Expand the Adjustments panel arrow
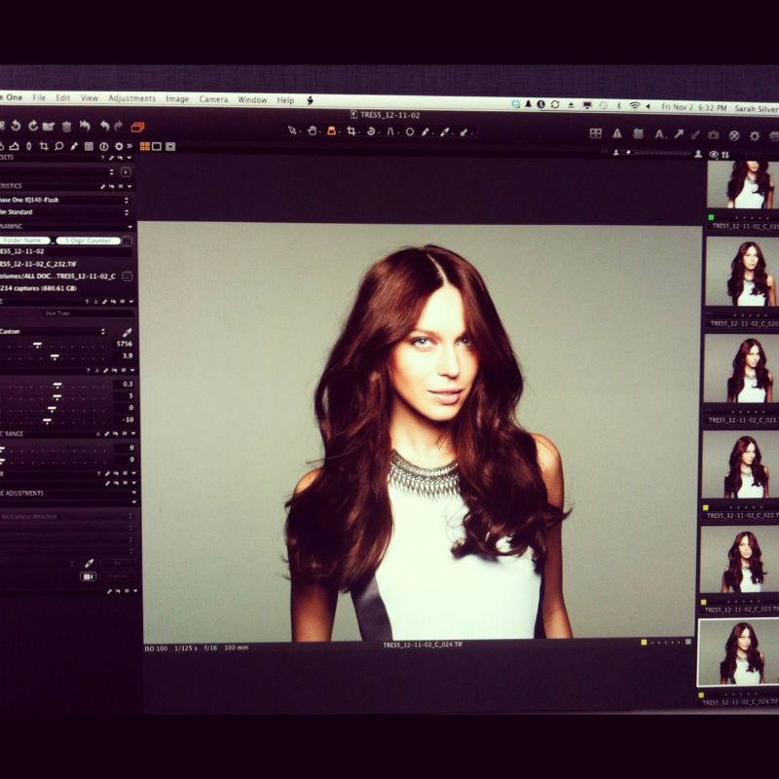The image size is (779, 779). 134,493
